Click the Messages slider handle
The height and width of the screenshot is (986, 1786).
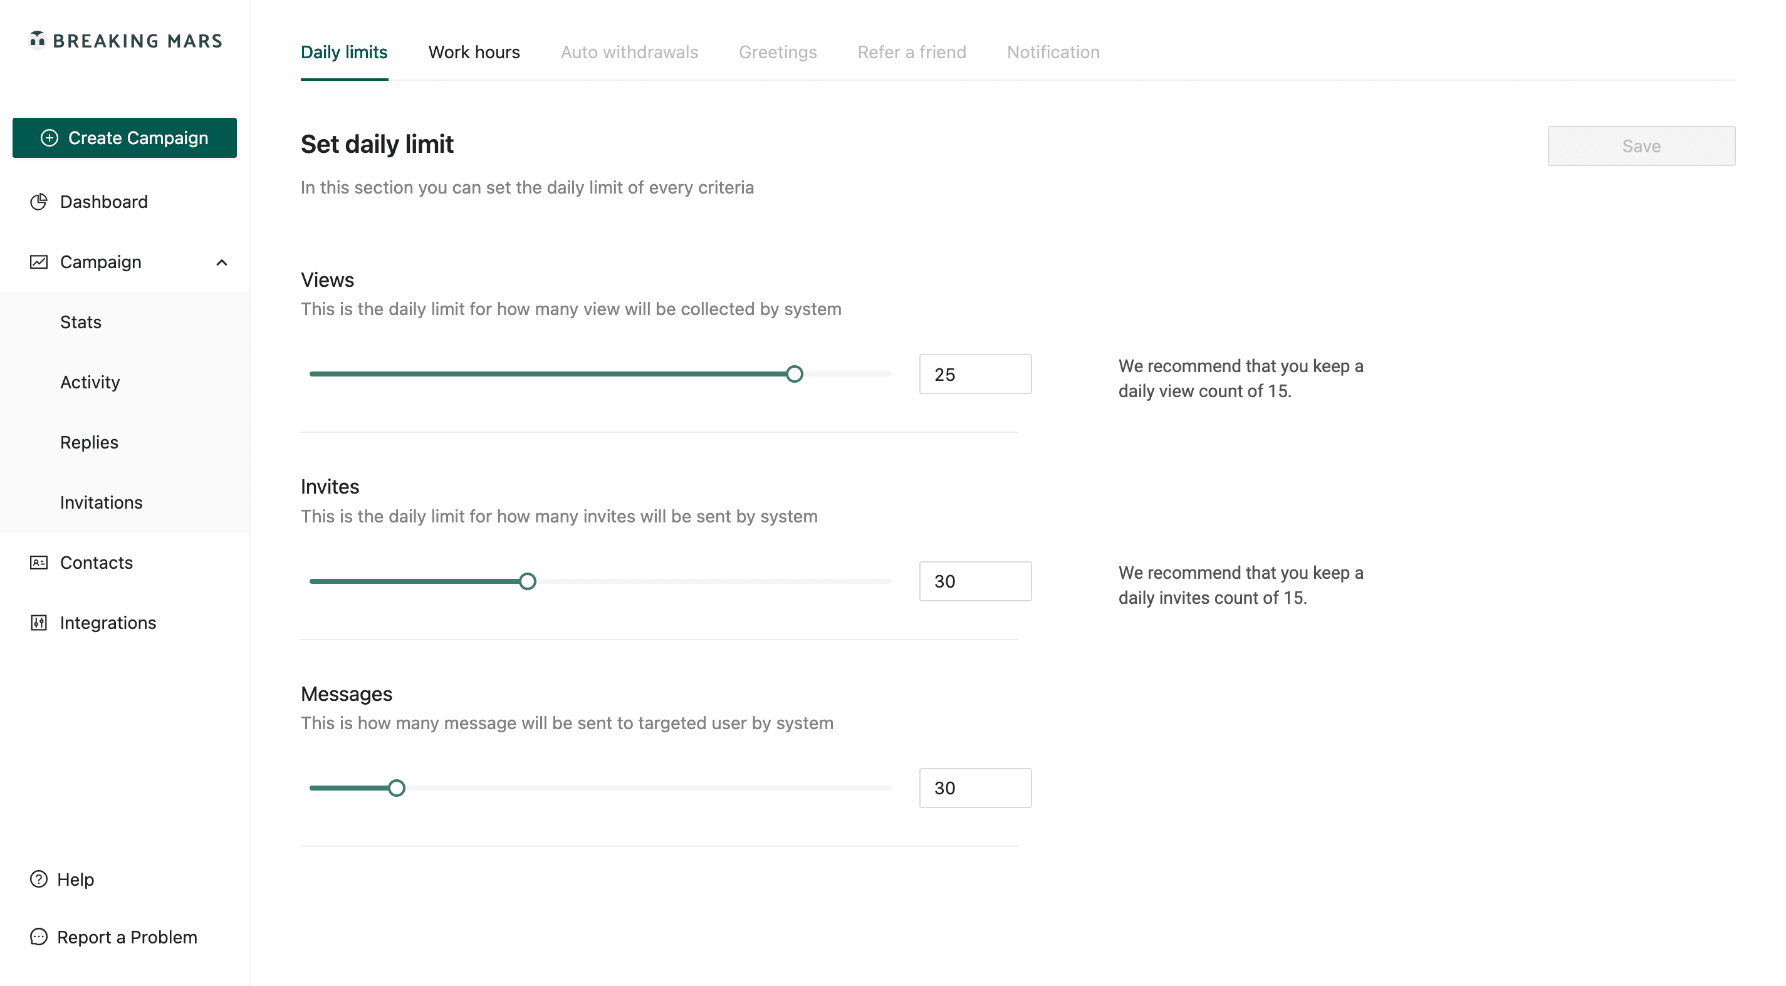point(397,788)
